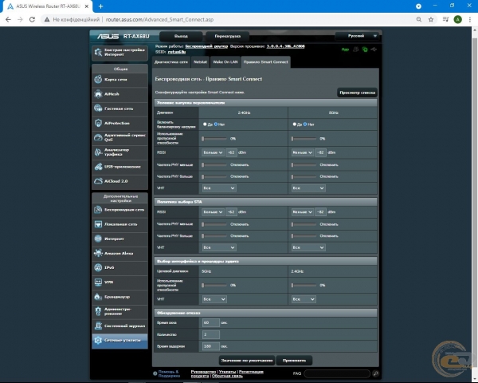The image size is (478, 383).
Task: Bookmark this page with the star icon
Action: tap(431, 19)
